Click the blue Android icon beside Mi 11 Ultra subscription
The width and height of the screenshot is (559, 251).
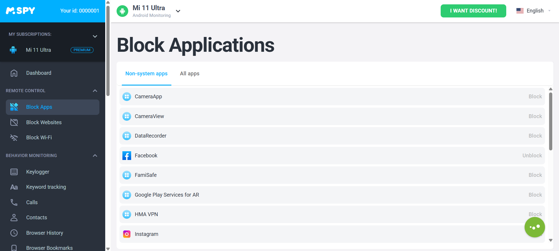coord(13,50)
